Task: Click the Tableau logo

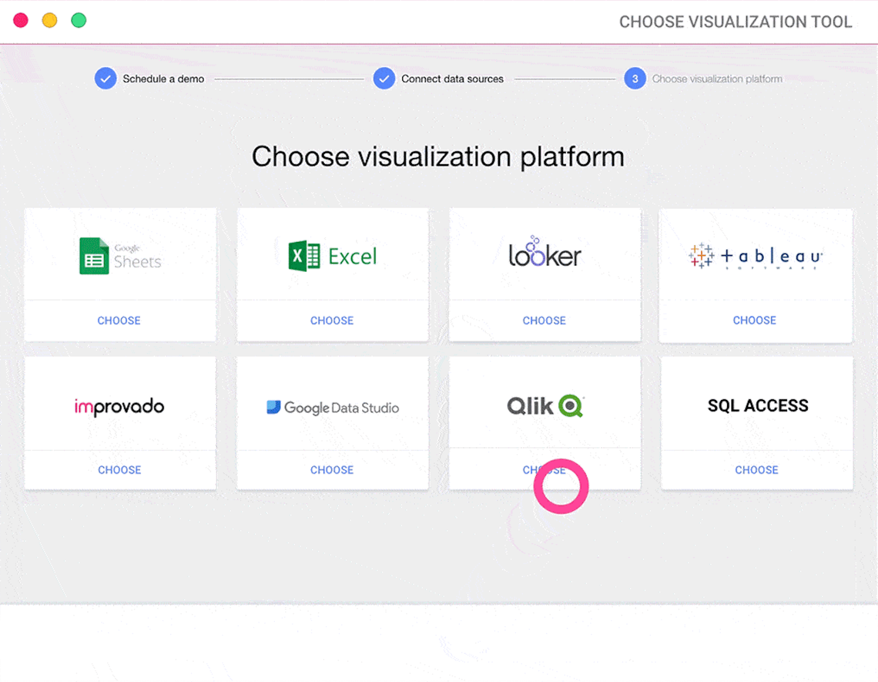Action: point(755,255)
